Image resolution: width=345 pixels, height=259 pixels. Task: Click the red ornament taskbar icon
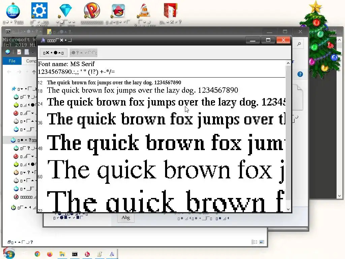87,254
